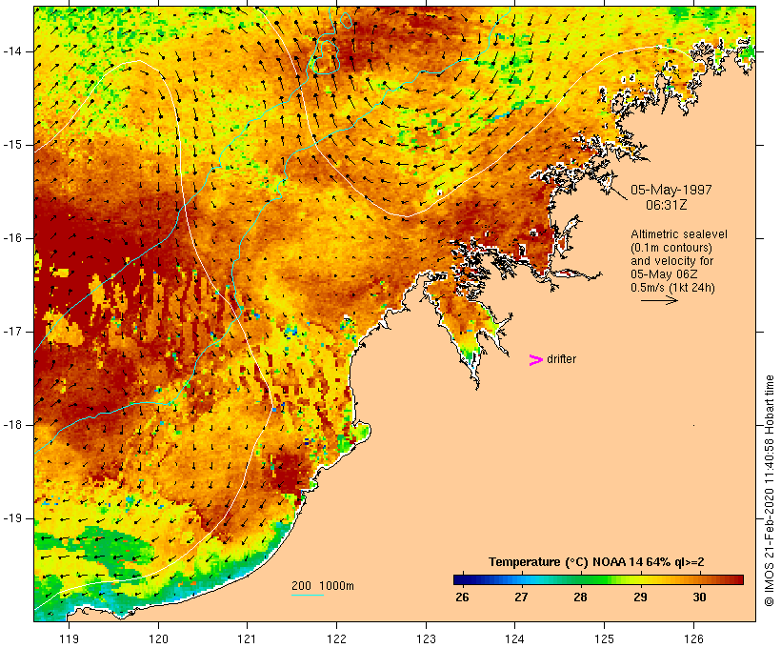This screenshot has width=781, height=648.
Task: Click the date text '05-May-1997'
Action: (x=671, y=190)
